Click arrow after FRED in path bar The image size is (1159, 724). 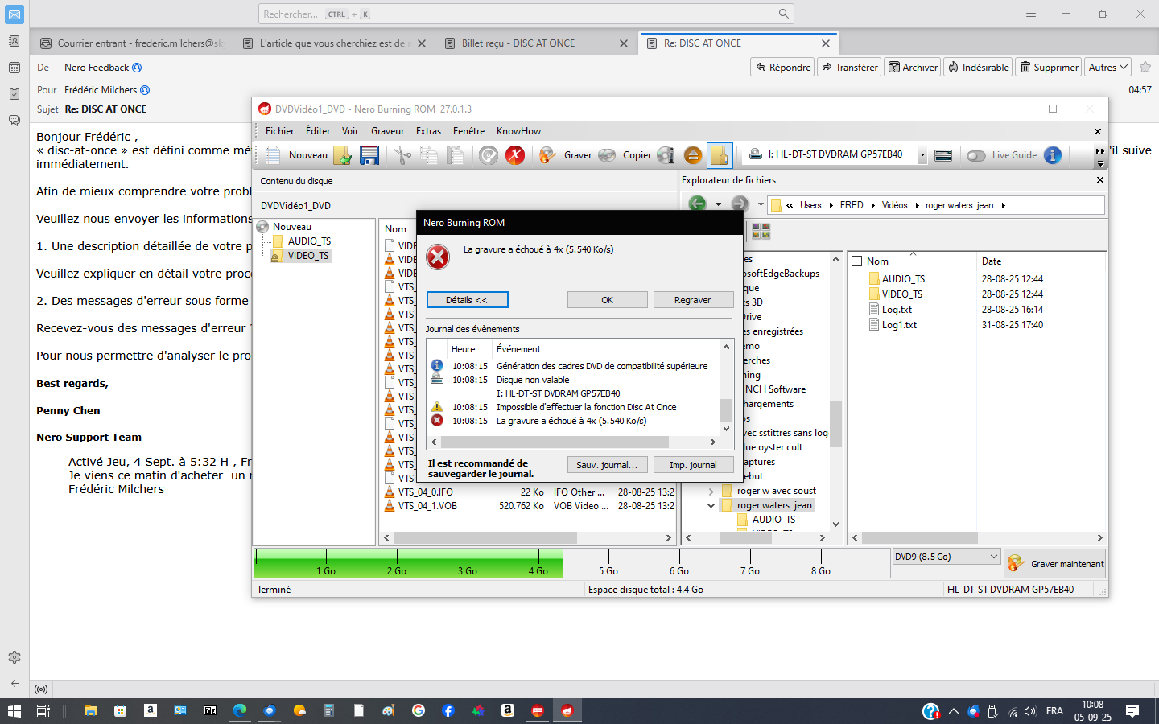click(x=872, y=205)
